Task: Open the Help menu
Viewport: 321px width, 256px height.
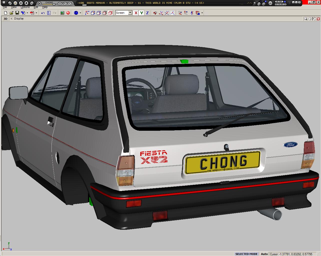Action: (45, 7)
